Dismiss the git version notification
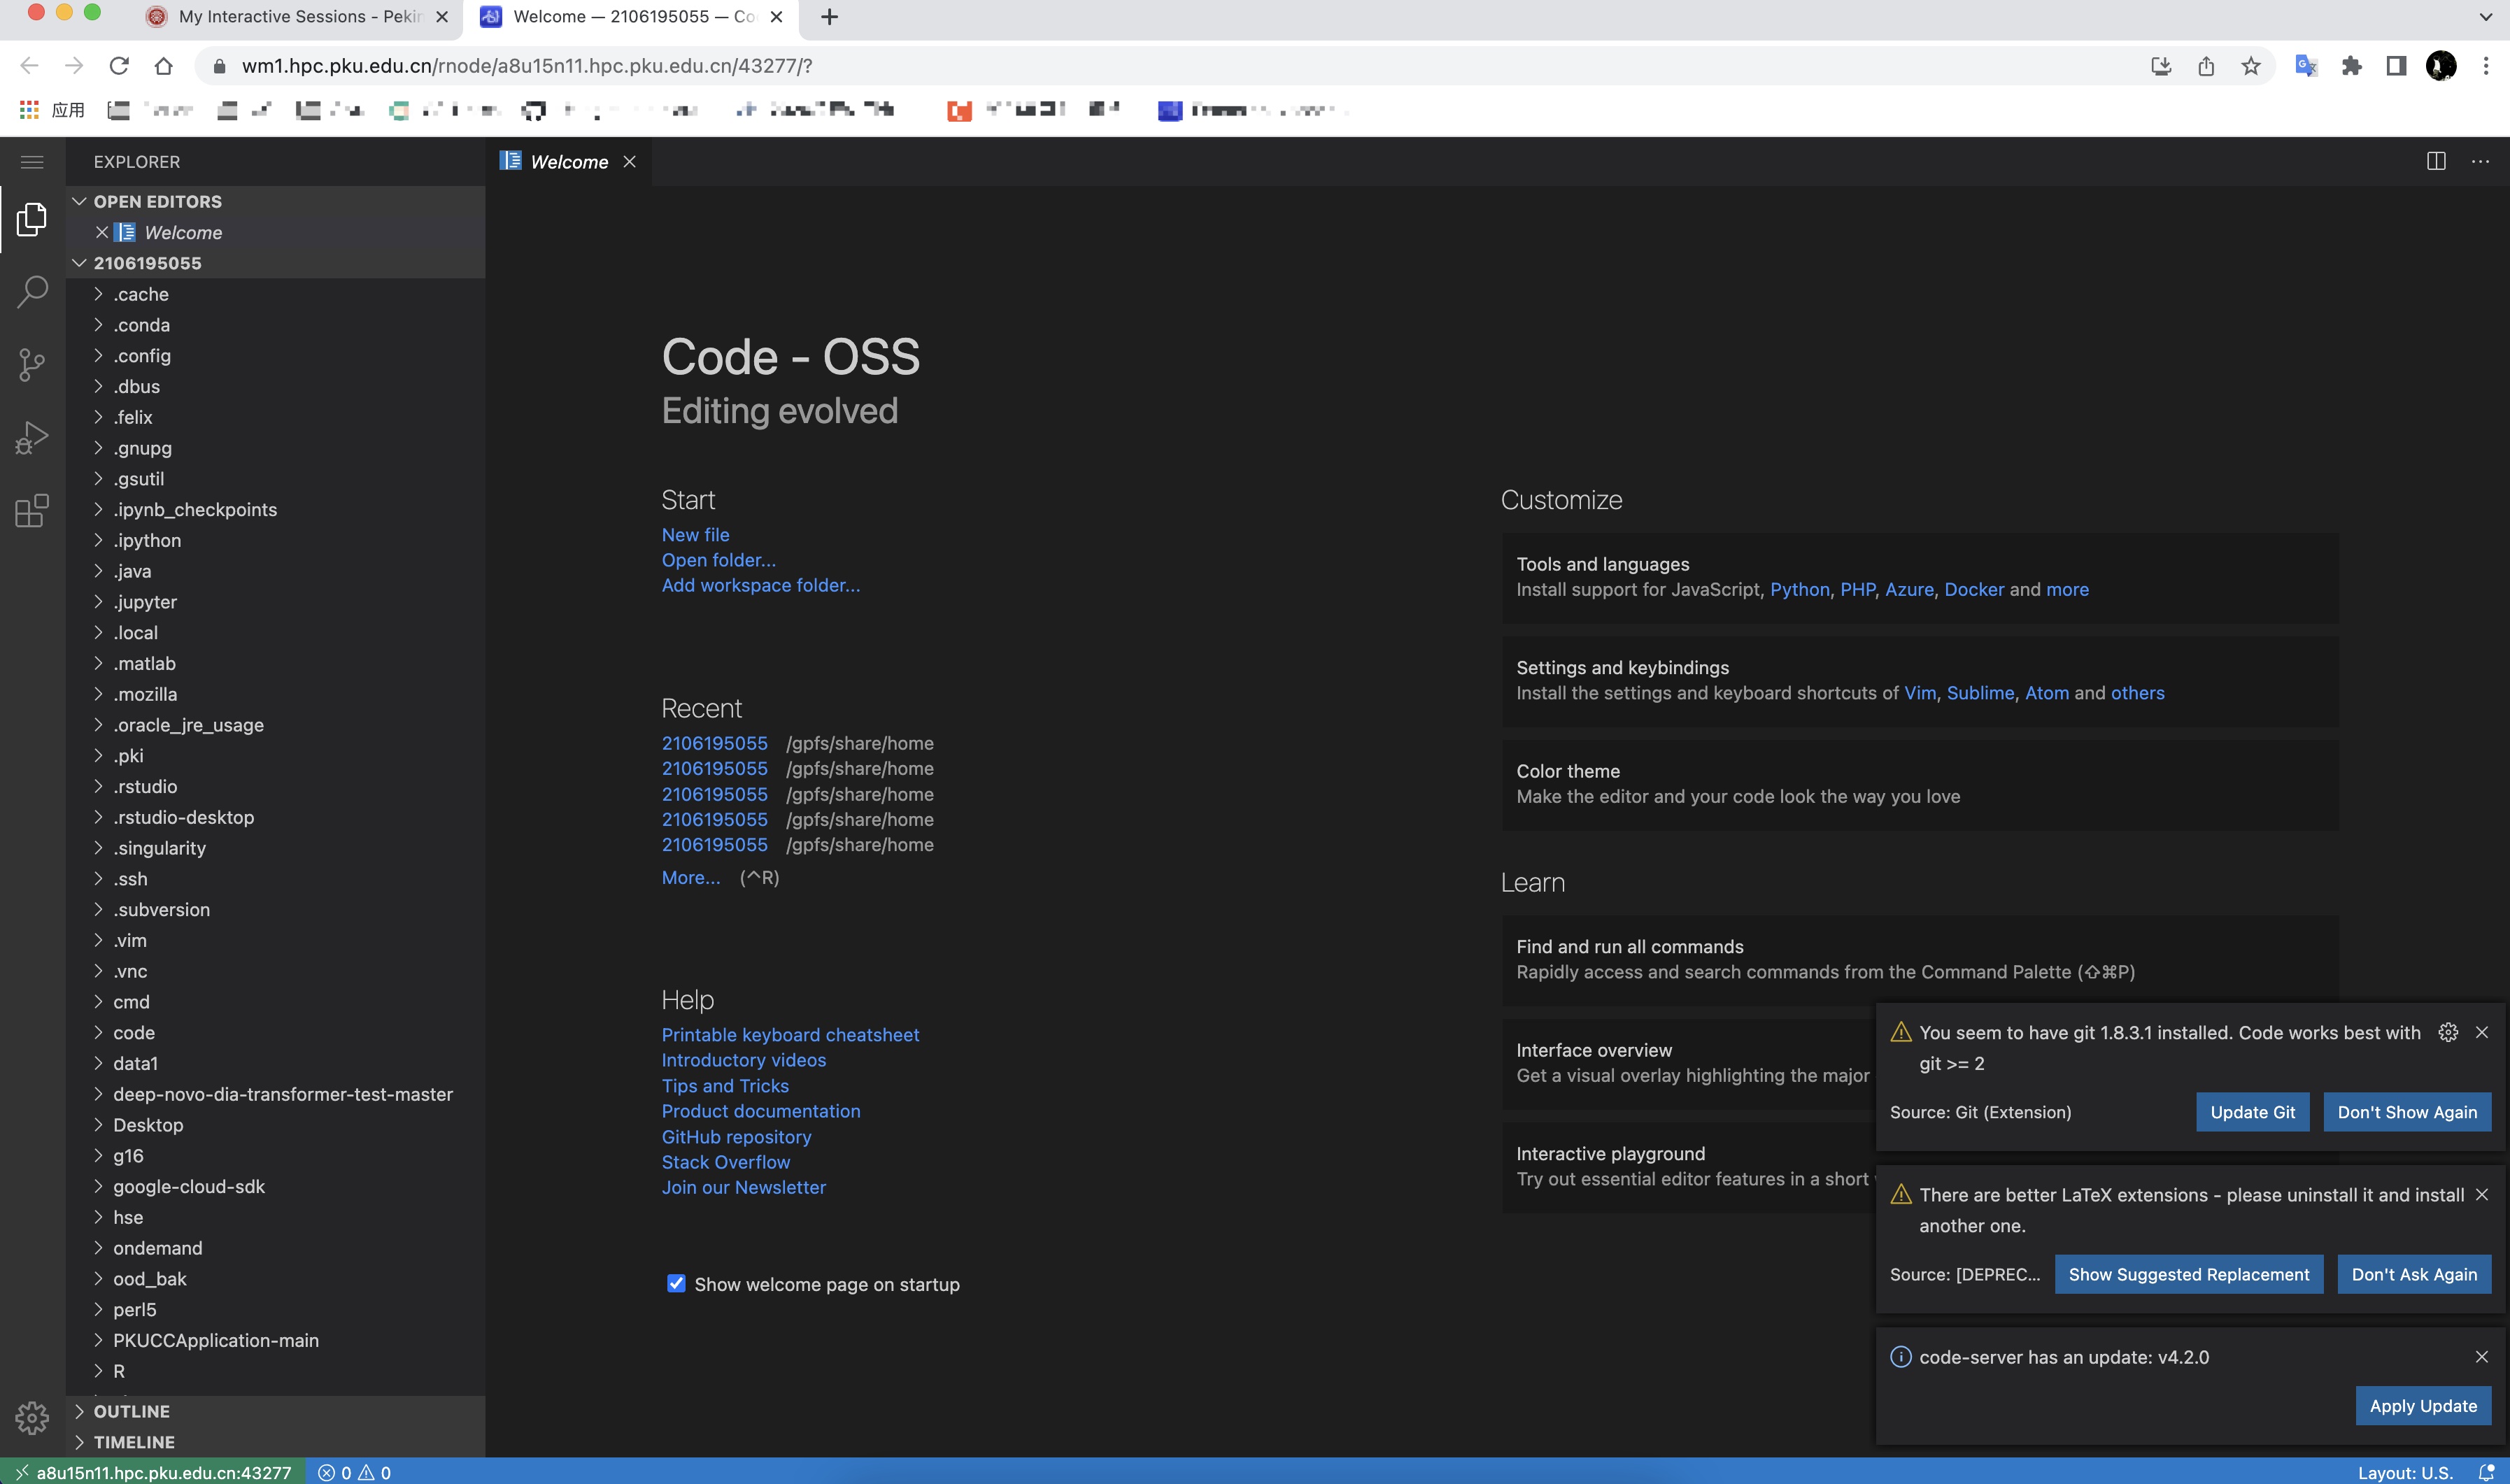Image resolution: width=2510 pixels, height=1484 pixels. point(2482,1032)
